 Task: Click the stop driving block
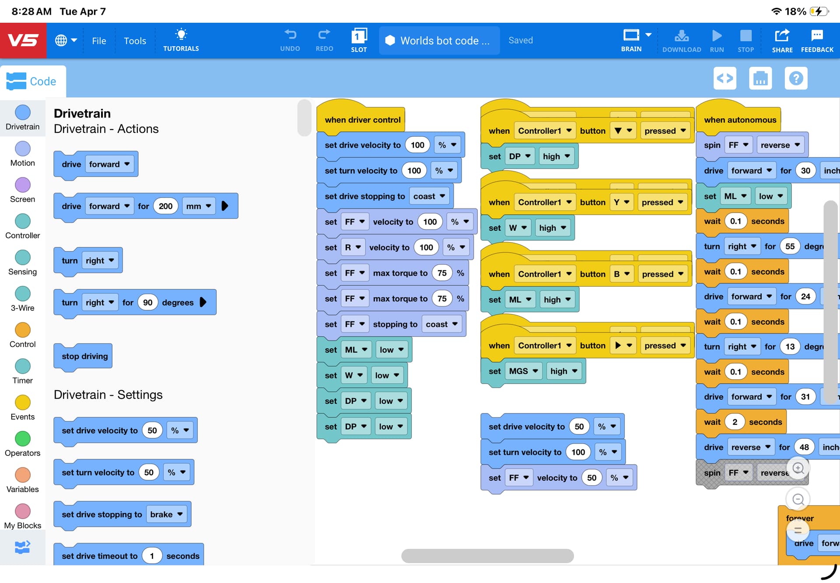coord(83,356)
